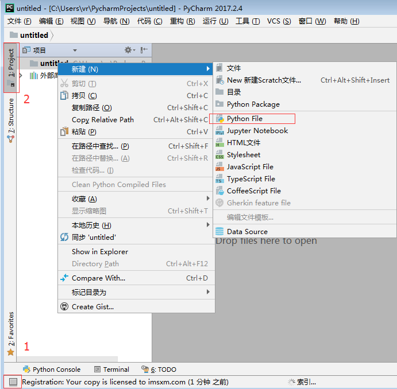
Task: Open the 代码 (C) menu
Action: click(149, 21)
